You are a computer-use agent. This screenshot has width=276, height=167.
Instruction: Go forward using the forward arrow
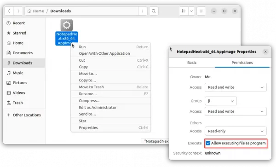tap(18, 11)
